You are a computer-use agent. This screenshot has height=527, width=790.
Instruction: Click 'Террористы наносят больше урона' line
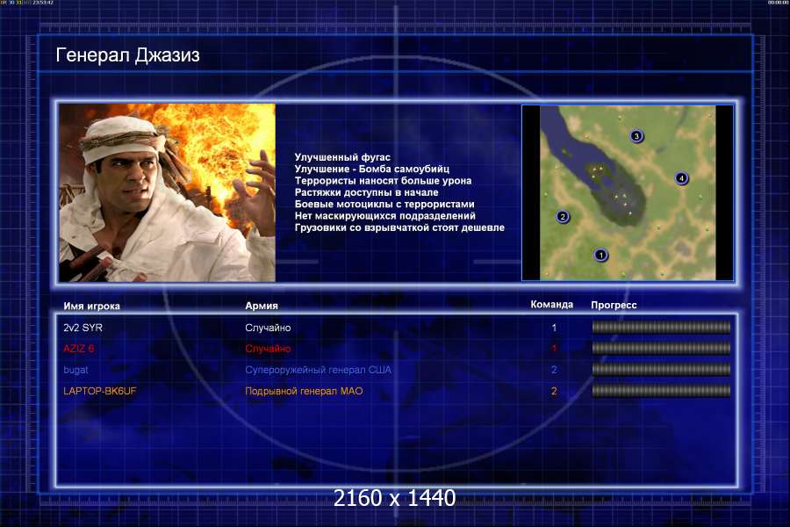pos(383,181)
